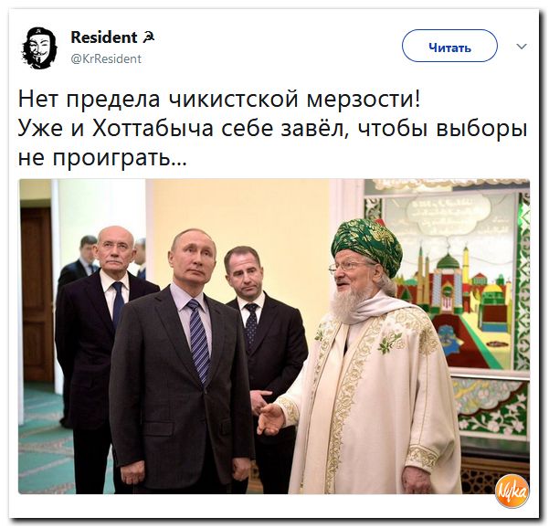Click the round glasses of the bearded man
Screen dimensions: 549x528
pos(345,268)
